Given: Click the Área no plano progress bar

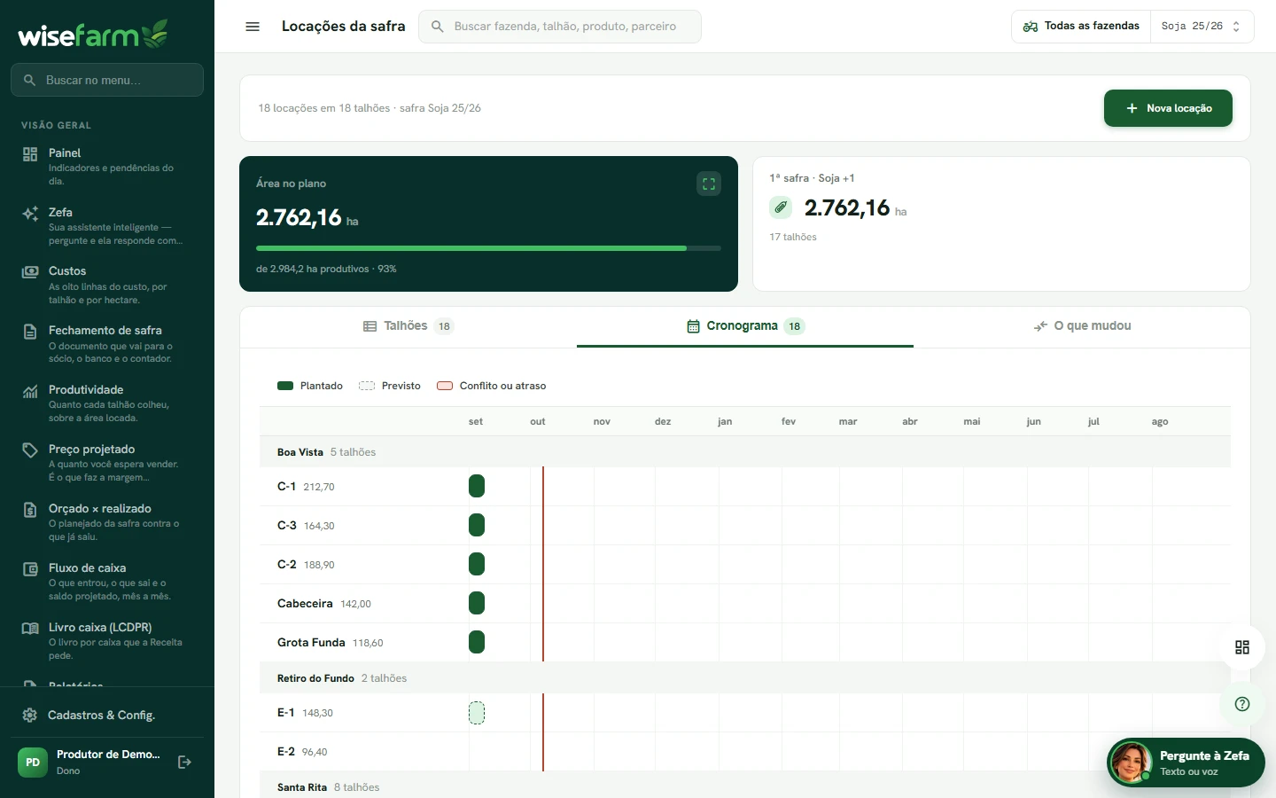Looking at the screenshot, I should [x=488, y=248].
